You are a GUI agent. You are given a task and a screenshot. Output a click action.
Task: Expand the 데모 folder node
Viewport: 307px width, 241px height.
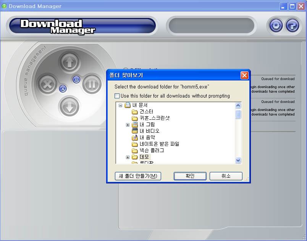tap(128, 157)
